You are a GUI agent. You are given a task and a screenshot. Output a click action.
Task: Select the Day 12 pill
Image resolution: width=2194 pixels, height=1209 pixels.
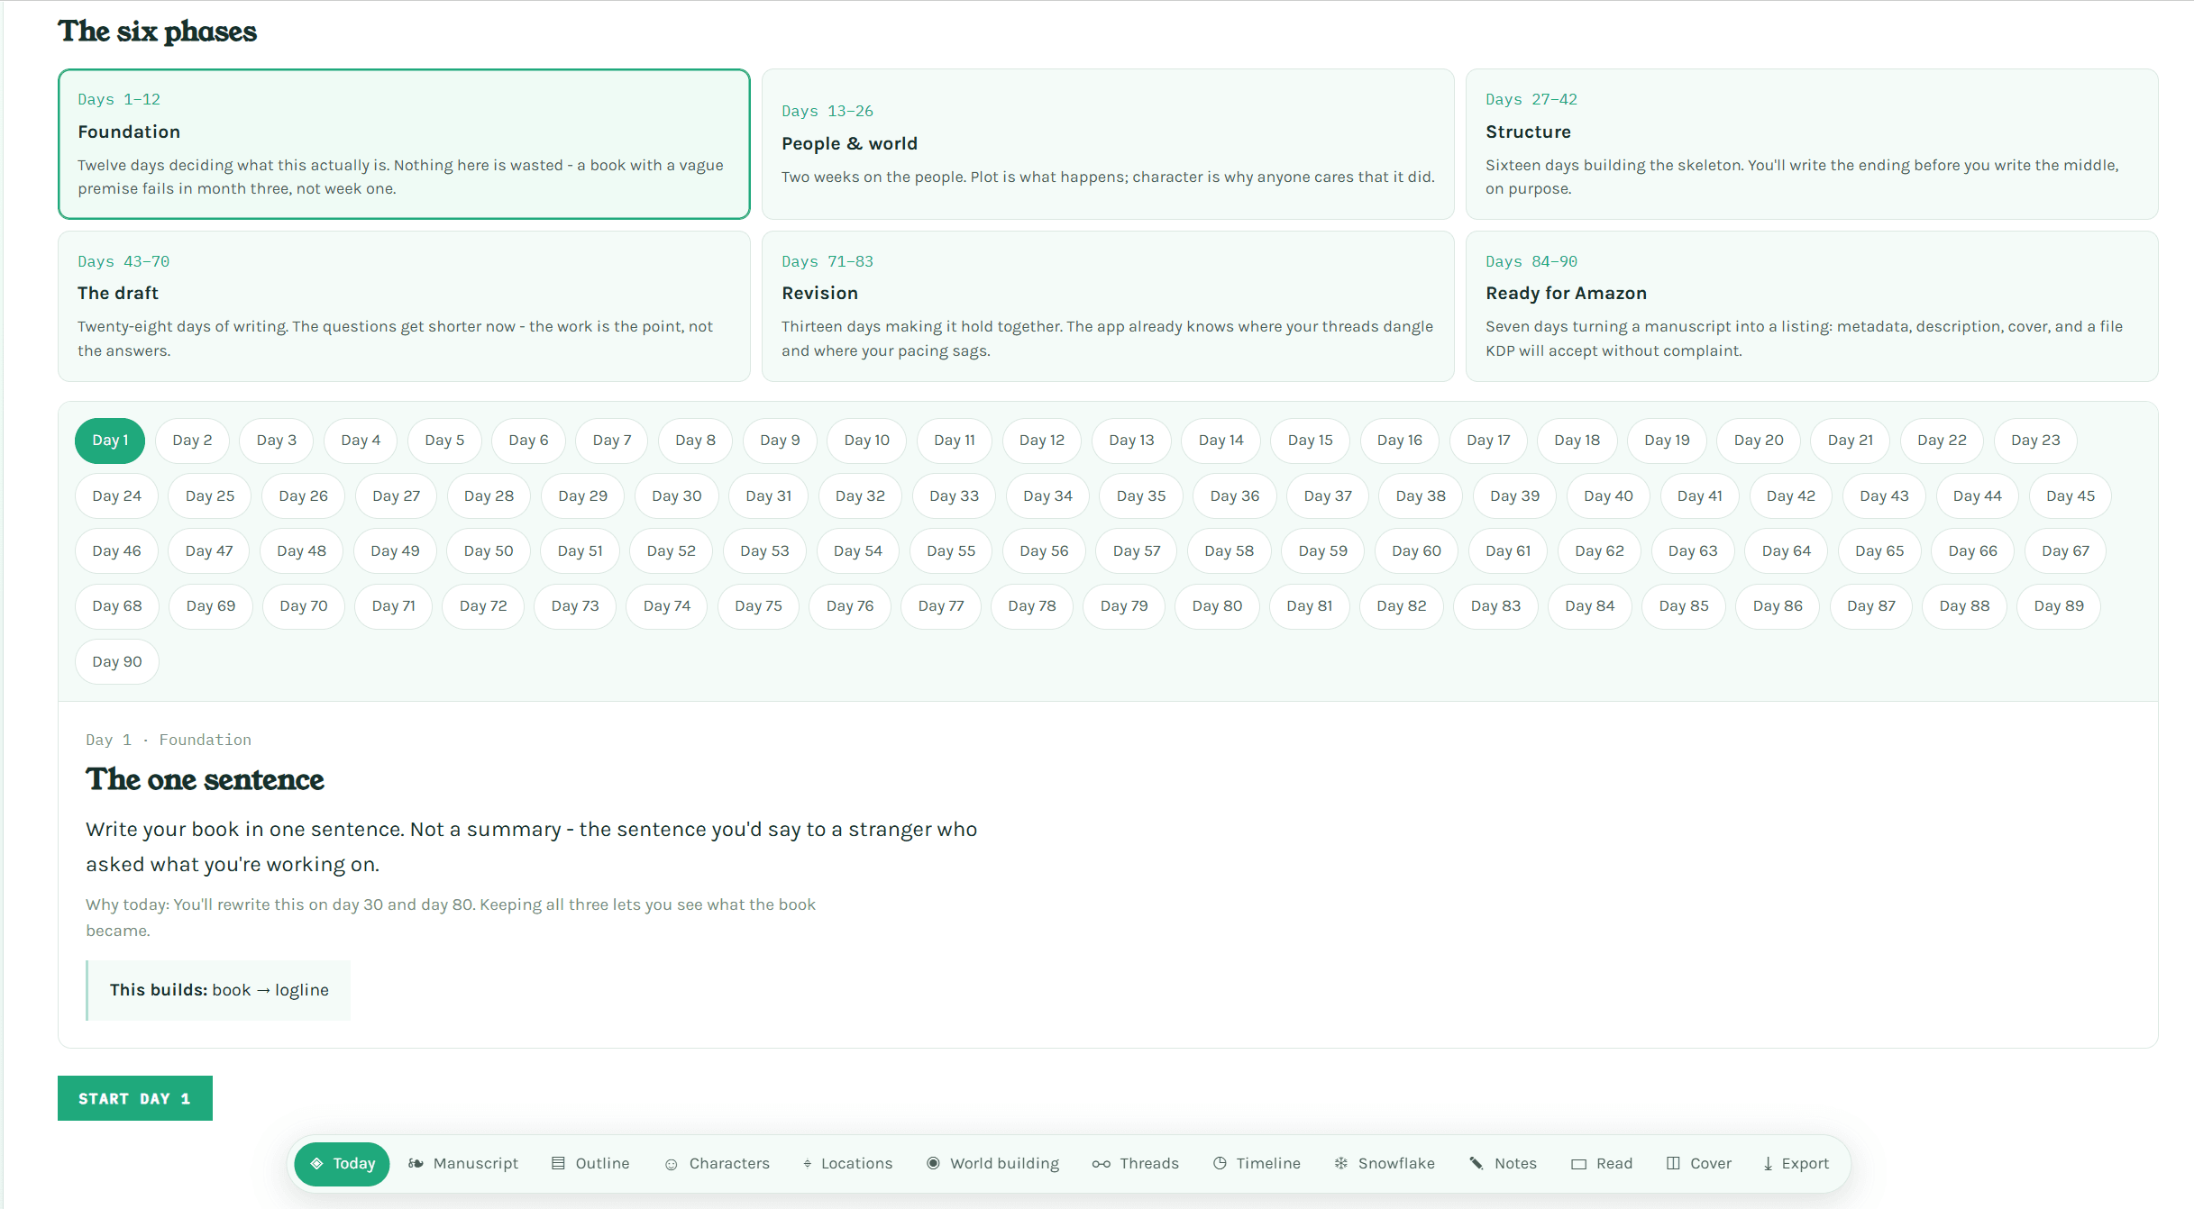point(1041,441)
